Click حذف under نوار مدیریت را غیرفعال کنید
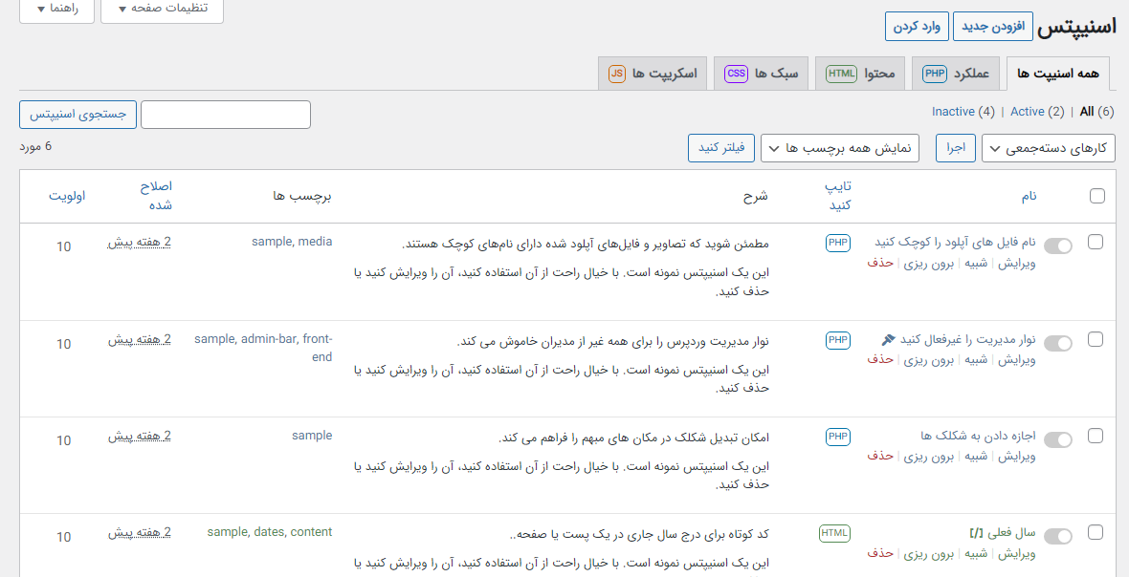 point(880,360)
